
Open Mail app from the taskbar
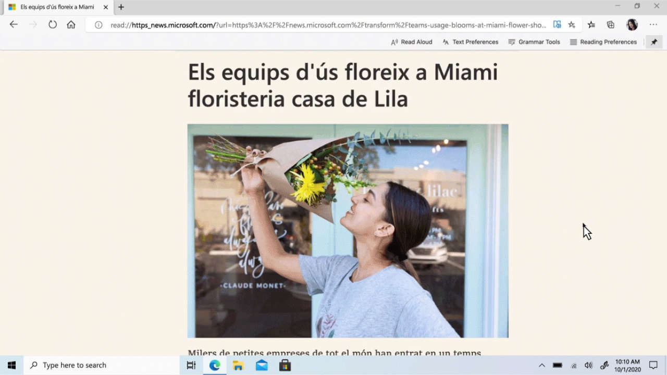pyautogui.click(x=262, y=365)
